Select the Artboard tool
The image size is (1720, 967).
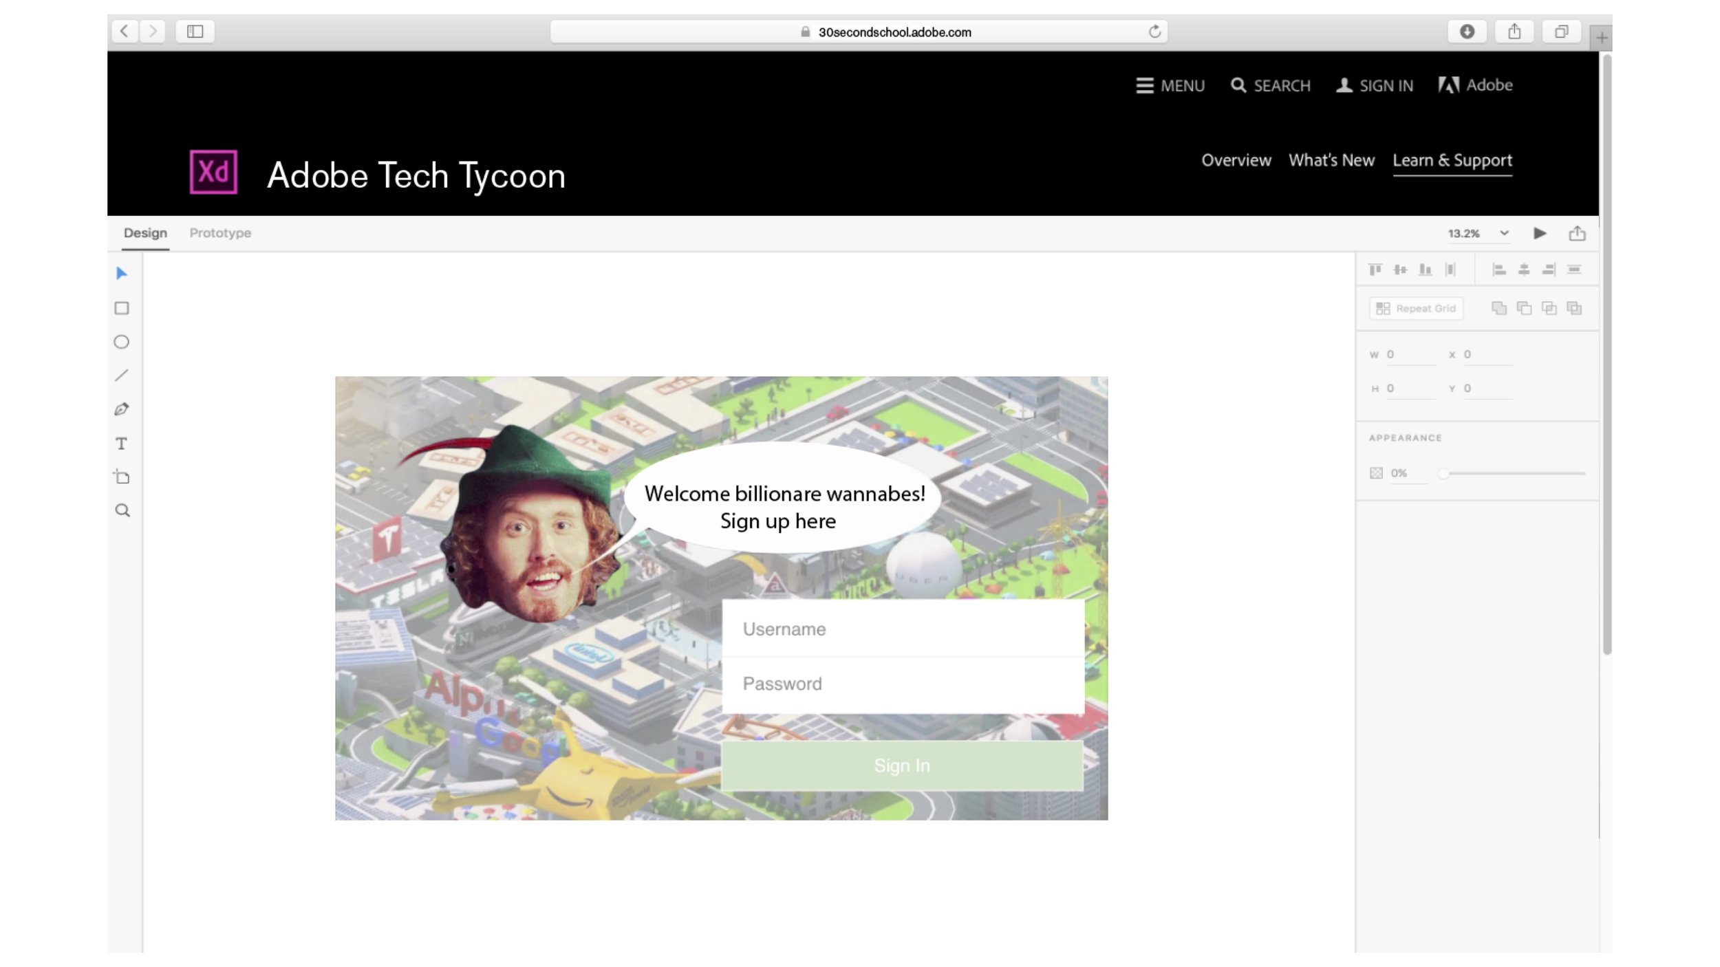click(122, 477)
